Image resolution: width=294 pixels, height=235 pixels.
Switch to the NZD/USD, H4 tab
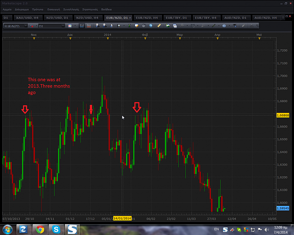click(87, 17)
